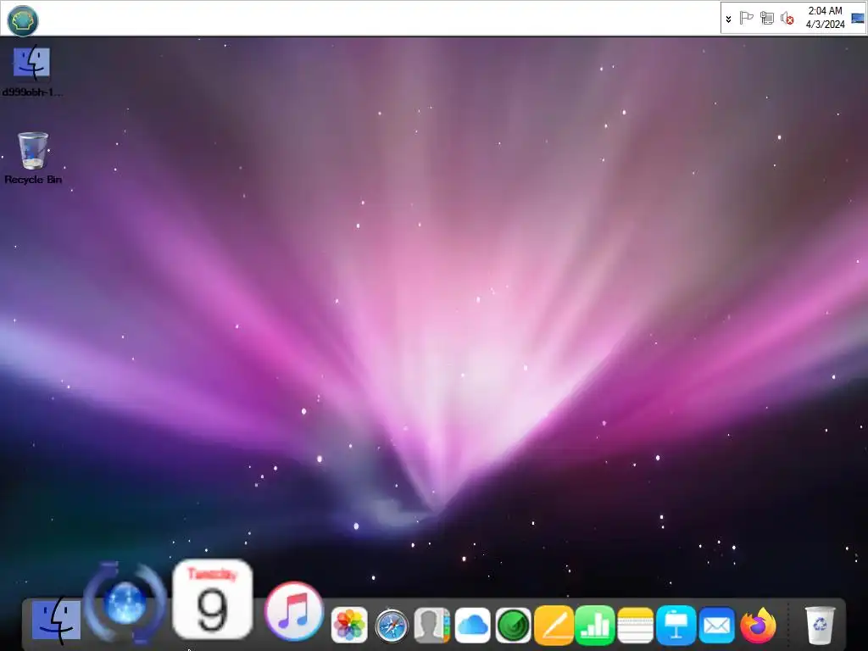868x651 pixels.
Task: Open the Photos app in the dock
Action: [349, 625]
